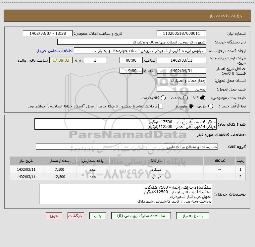Click the واحد شمارش column header
The width and height of the screenshot is (255, 247).
(x=92, y=161)
